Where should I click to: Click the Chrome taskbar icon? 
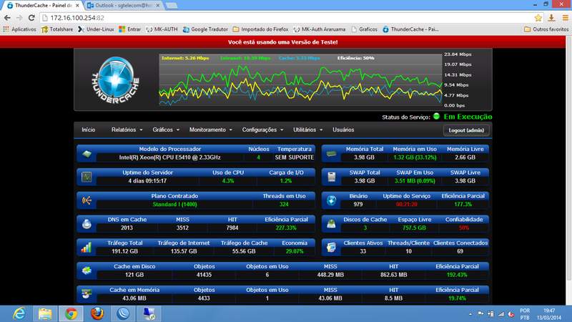71,313
